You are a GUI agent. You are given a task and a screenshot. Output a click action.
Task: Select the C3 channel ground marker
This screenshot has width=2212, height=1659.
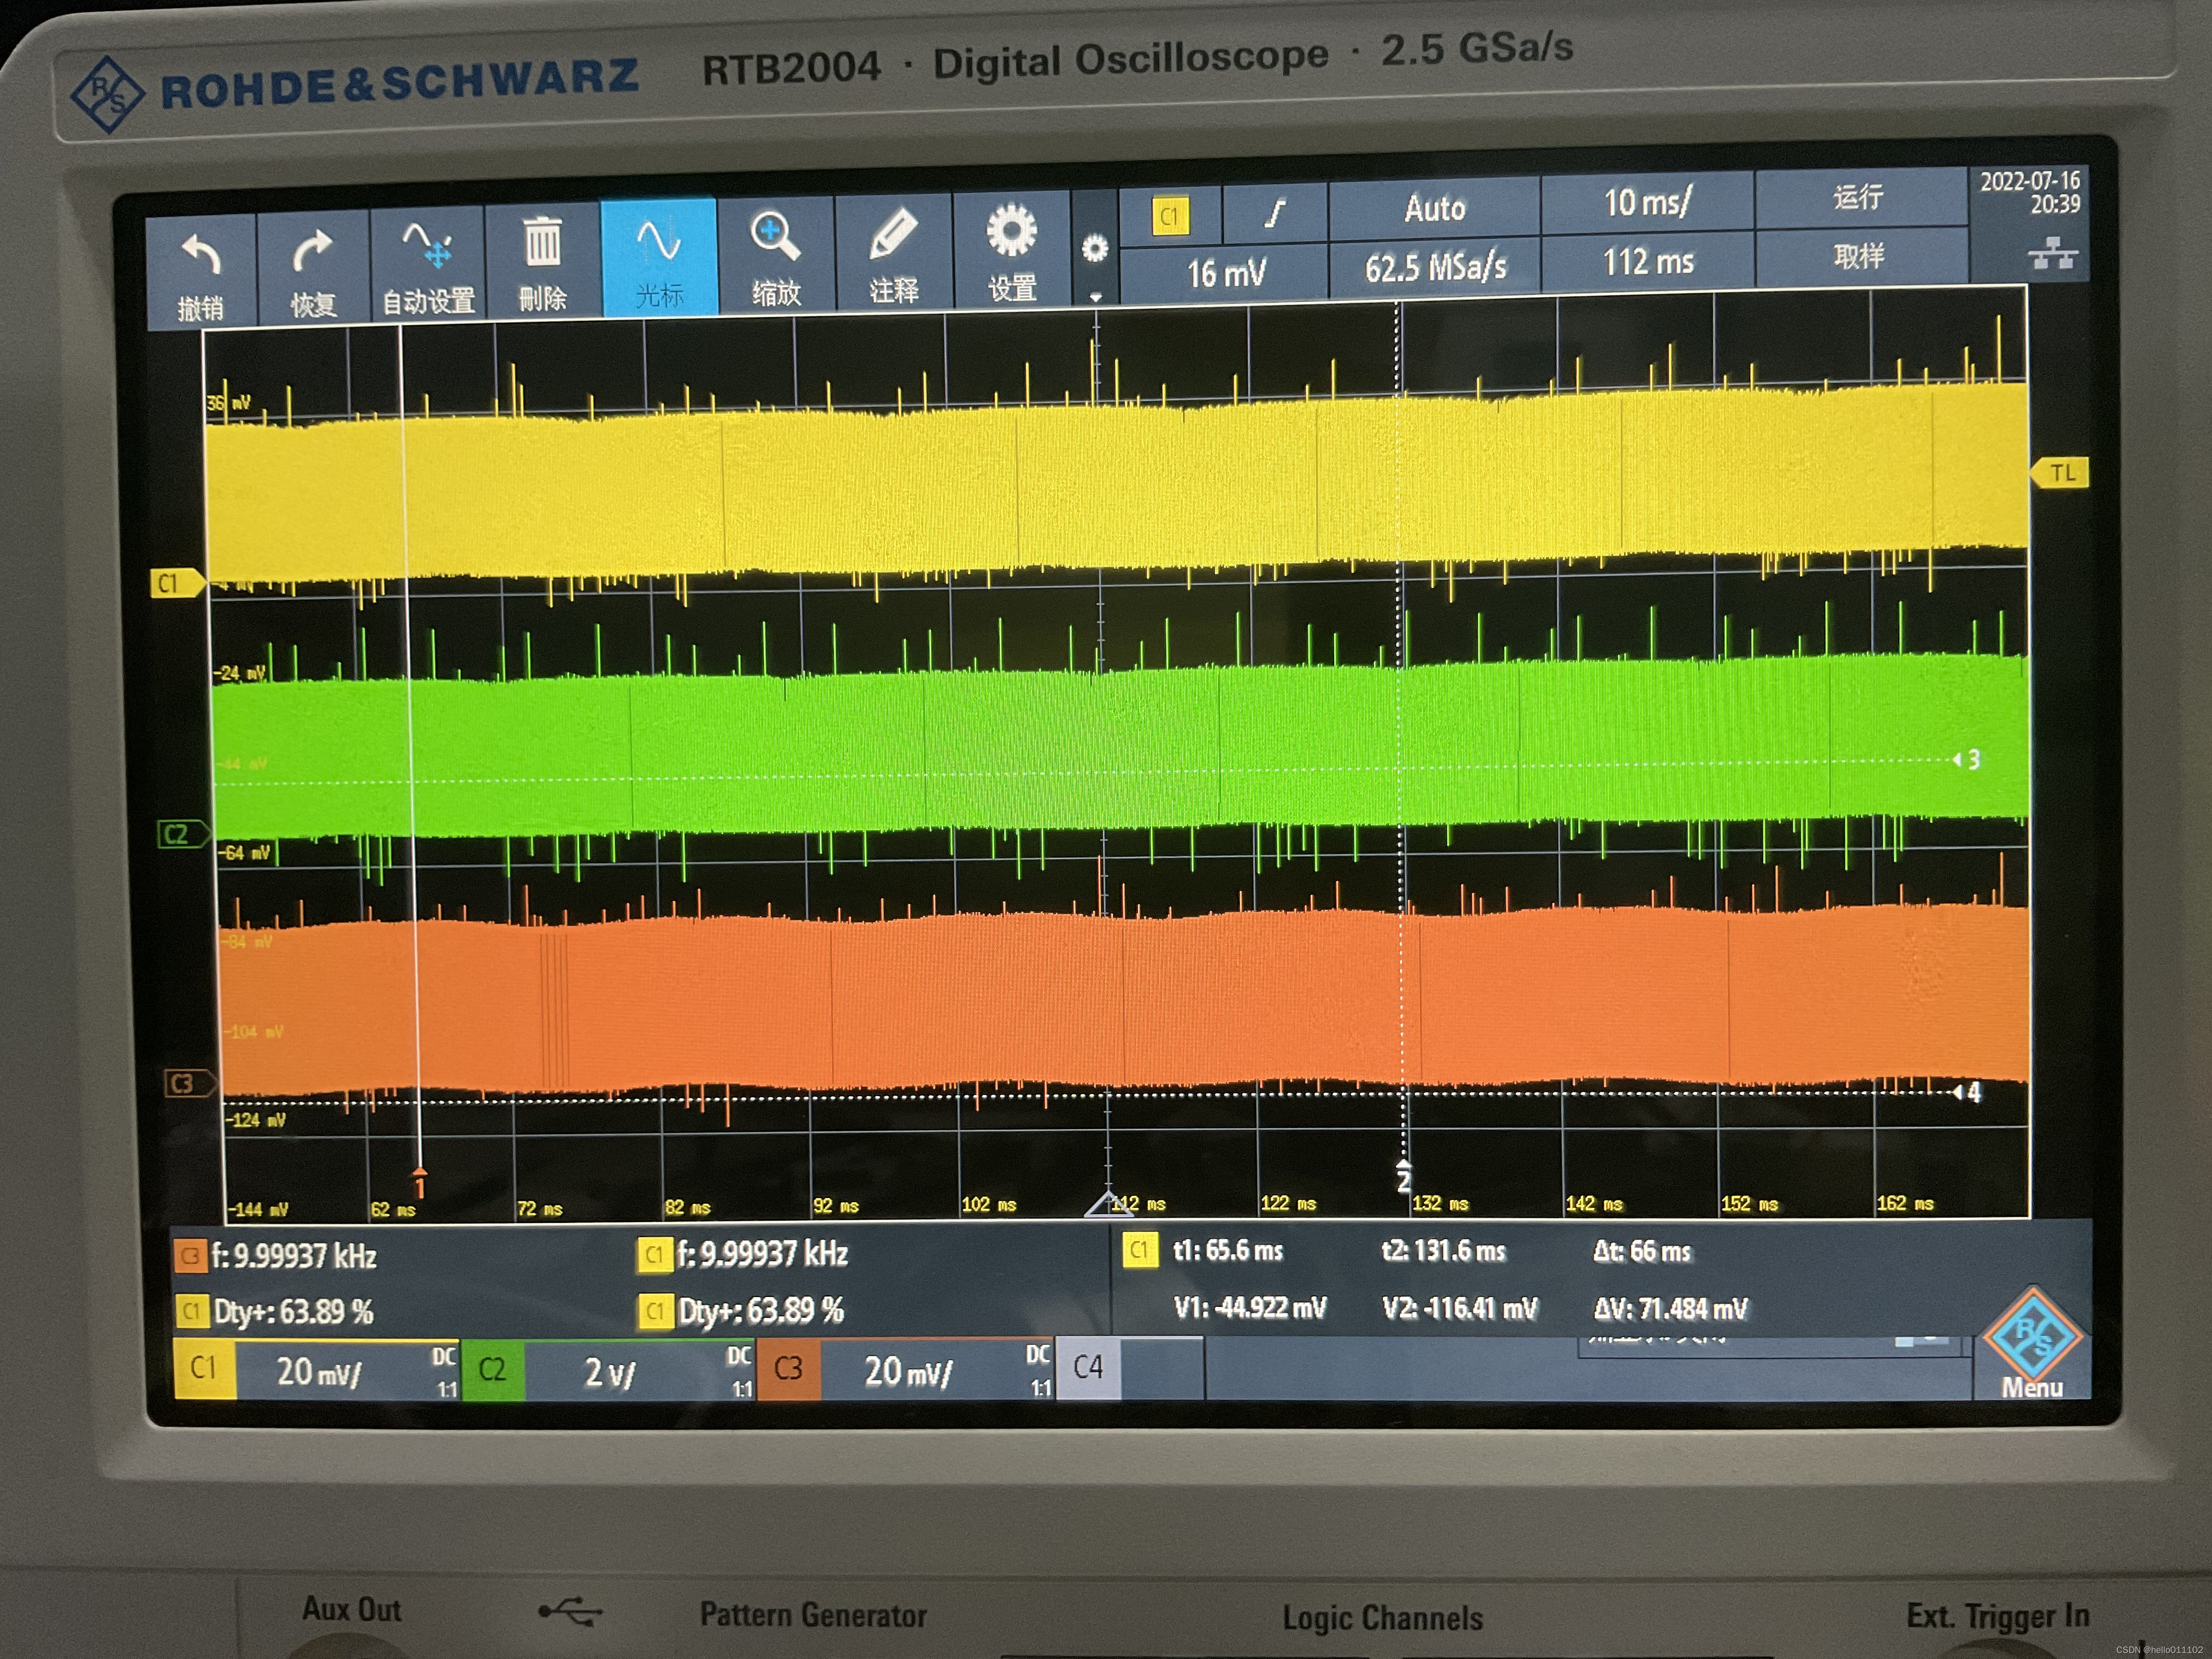click(189, 1083)
